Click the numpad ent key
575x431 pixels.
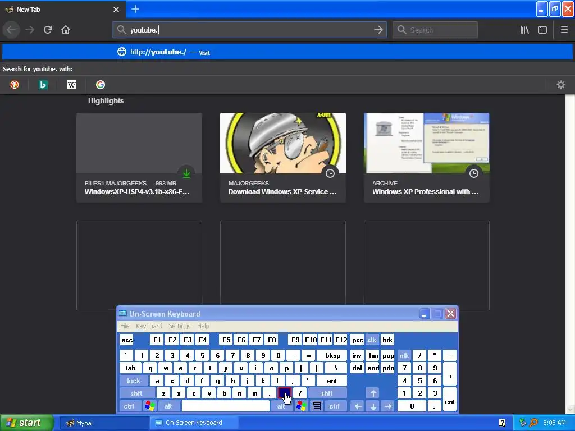click(450, 400)
